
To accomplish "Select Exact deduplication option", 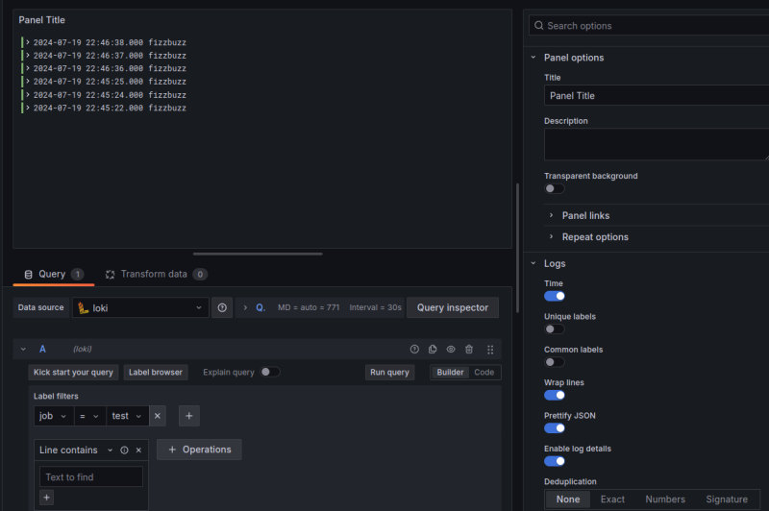I will coord(612,499).
